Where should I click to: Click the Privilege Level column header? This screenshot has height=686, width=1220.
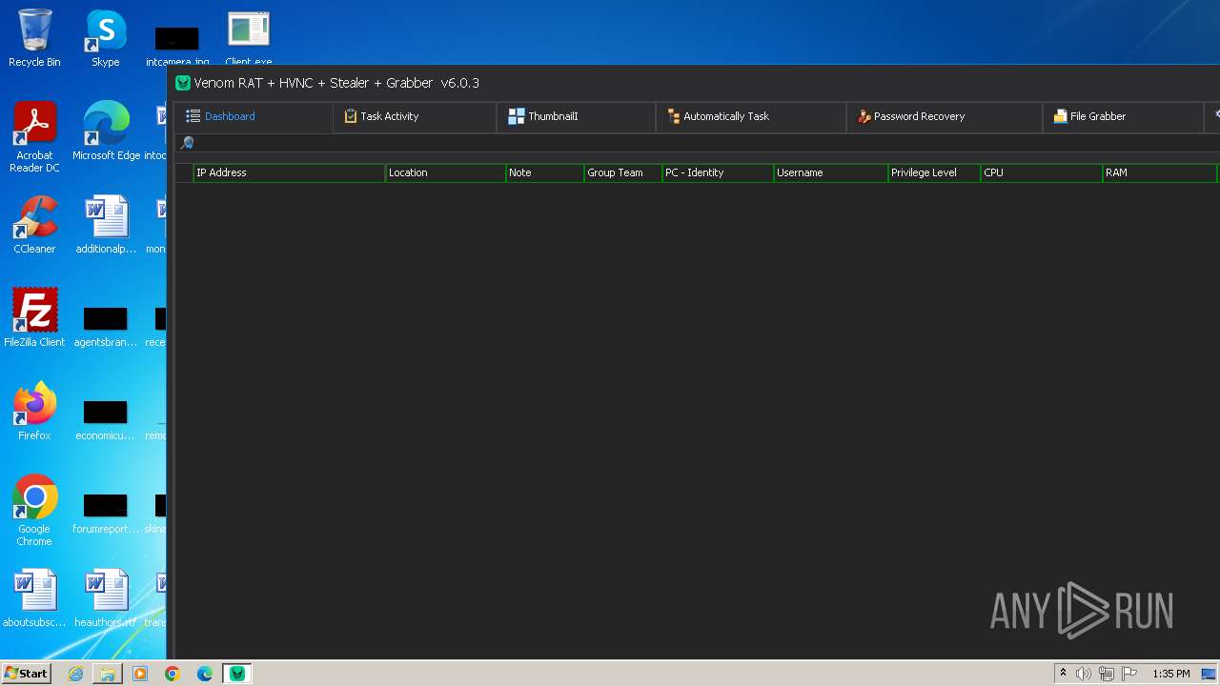pyautogui.click(x=934, y=172)
